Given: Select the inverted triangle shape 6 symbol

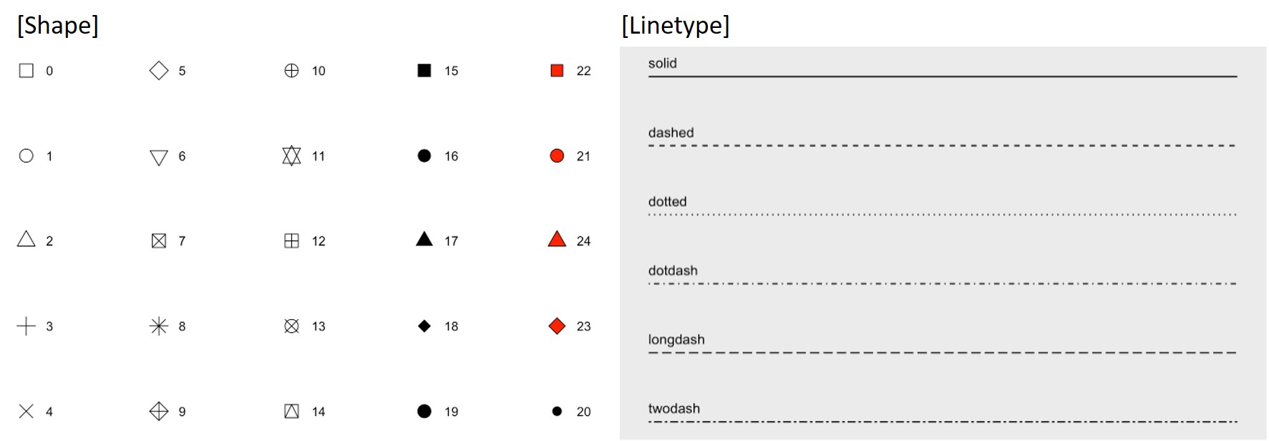Looking at the screenshot, I should [x=159, y=157].
